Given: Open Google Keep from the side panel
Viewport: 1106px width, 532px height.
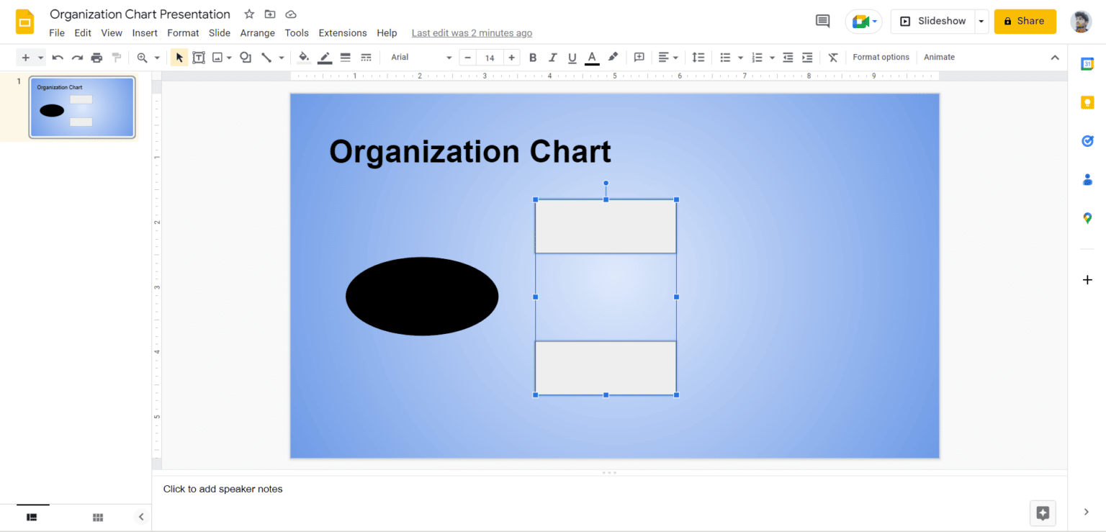Looking at the screenshot, I should (1087, 102).
